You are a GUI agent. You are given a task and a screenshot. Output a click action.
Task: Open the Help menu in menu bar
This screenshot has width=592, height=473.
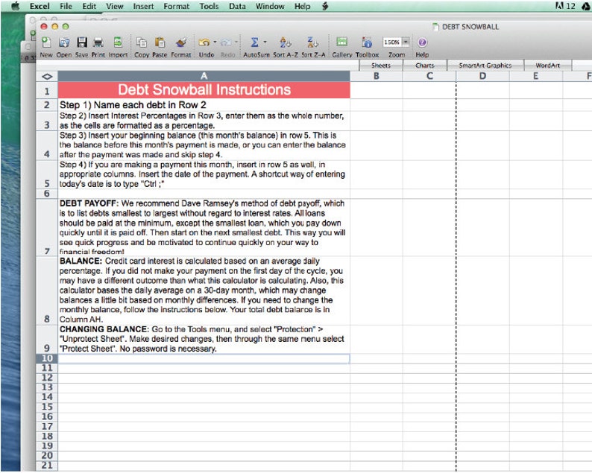point(302,6)
